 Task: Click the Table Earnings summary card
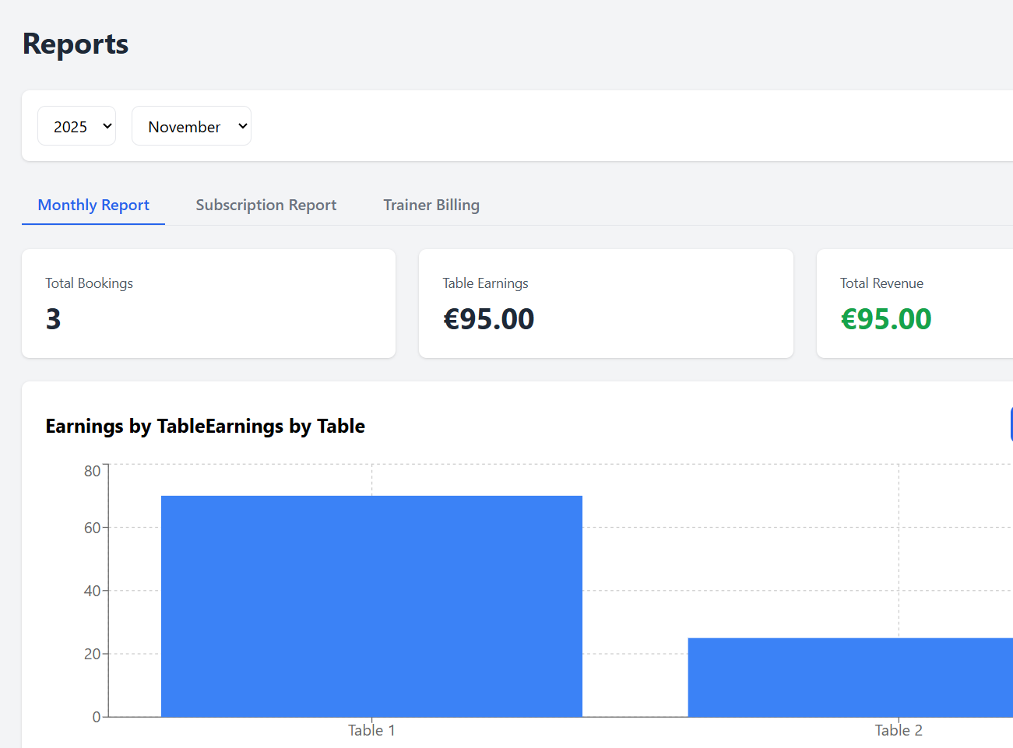[606, 304]
